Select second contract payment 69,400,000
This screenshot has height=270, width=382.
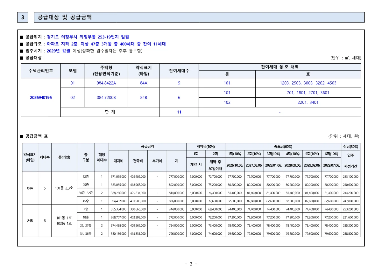[x=215, y=209]
